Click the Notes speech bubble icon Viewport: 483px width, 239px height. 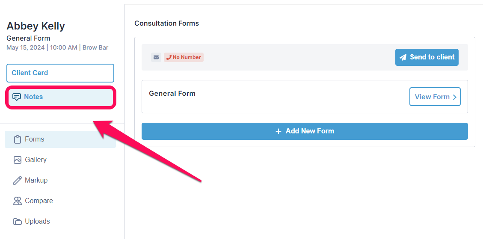pos(17,97)
